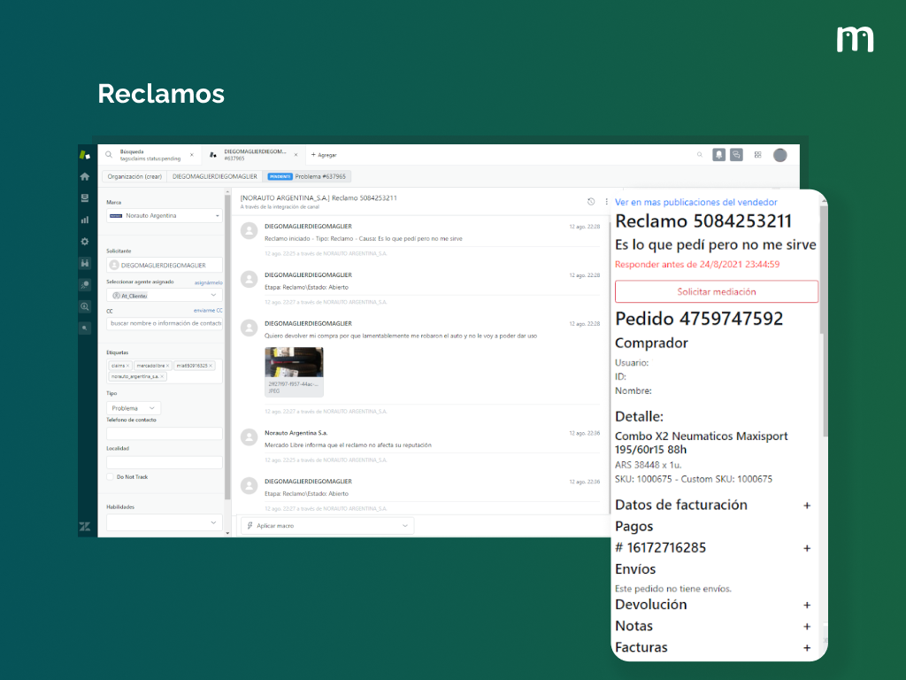Open Reporting bar chart icon
The width and height of the screenshot is (906, 680).
[85, 220]
